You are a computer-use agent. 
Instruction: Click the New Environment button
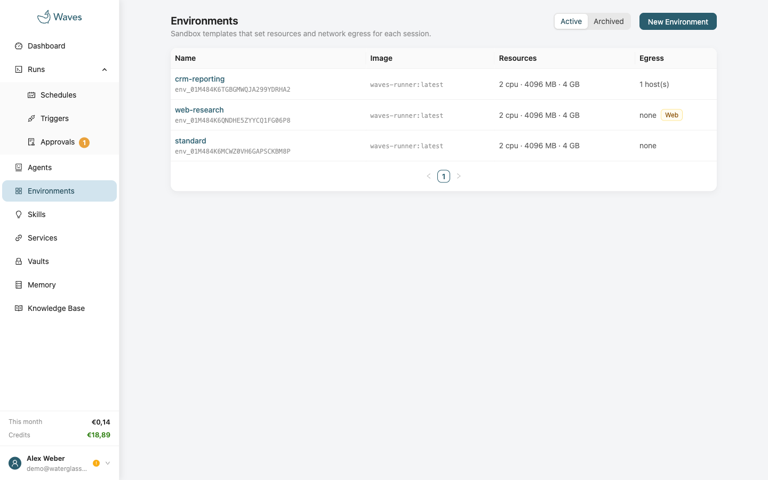[x=678, y=21]
